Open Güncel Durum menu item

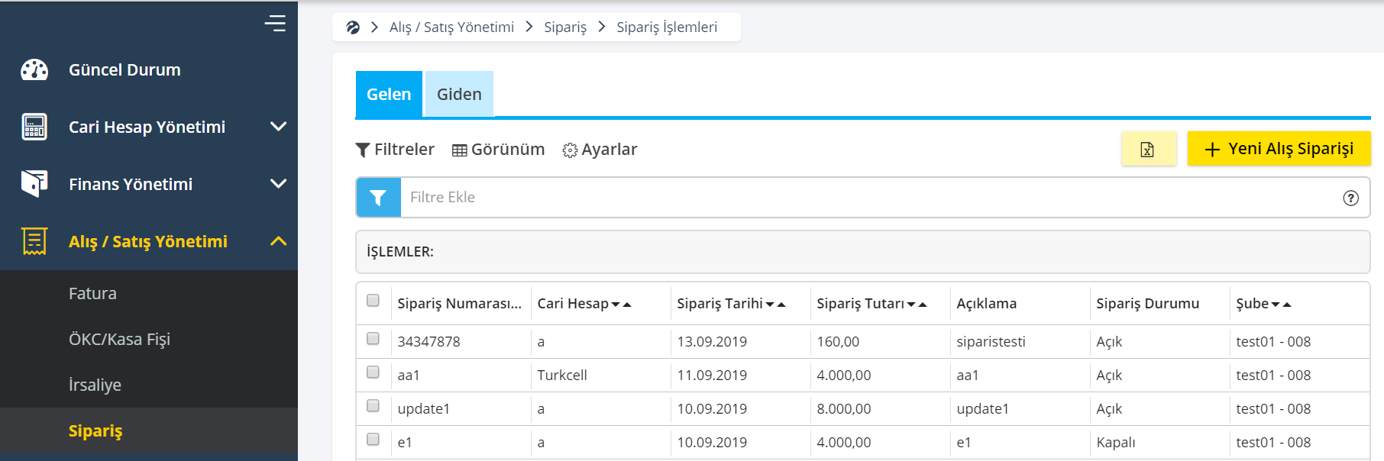click(124, 69)
